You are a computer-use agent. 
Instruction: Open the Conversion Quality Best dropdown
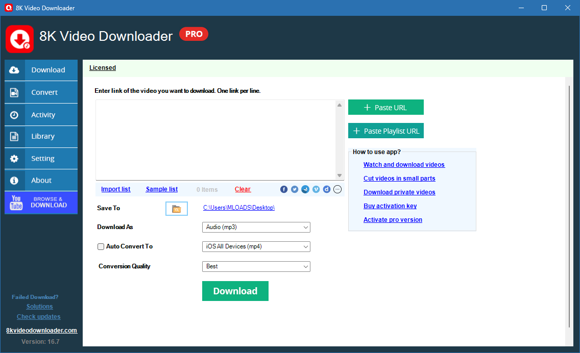pyautogui.click(x=256, y=266)
